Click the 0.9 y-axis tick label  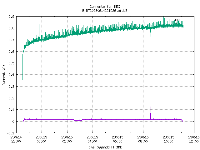[11, 17]
